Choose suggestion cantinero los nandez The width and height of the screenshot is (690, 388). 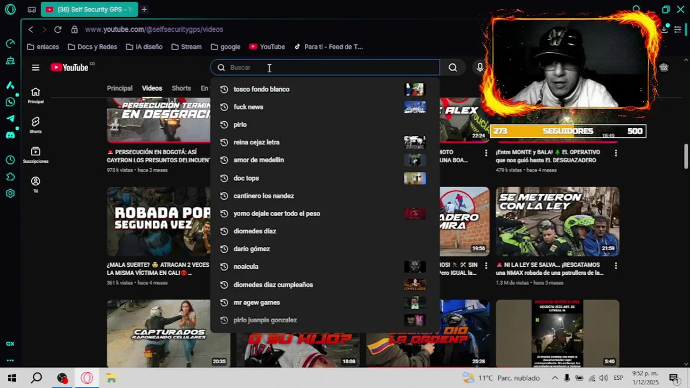coord(325,196)
